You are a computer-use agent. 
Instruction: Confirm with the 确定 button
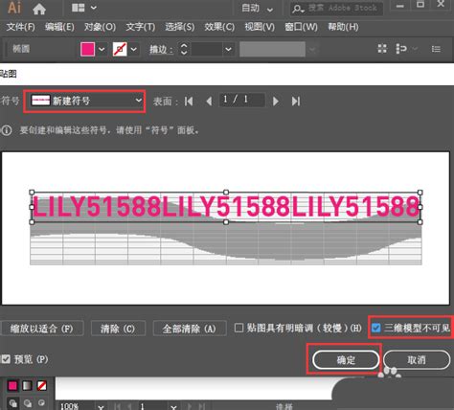point(346,360)
